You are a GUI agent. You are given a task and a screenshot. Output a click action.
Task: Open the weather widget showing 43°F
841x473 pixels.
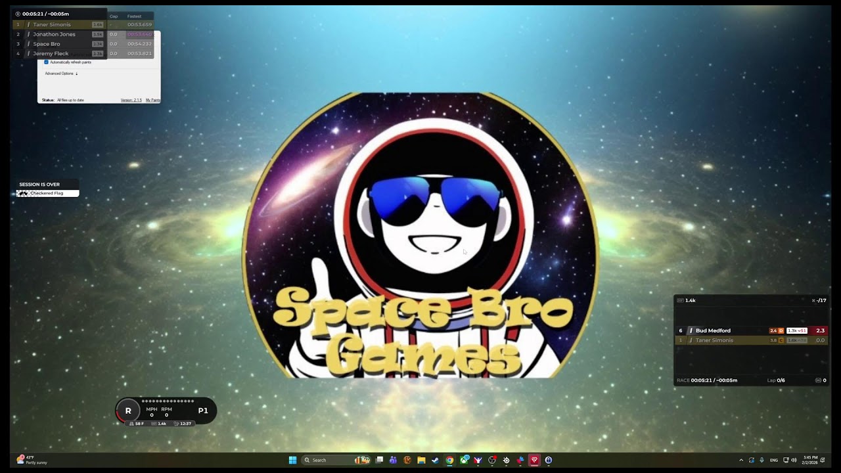click(32, 460)
